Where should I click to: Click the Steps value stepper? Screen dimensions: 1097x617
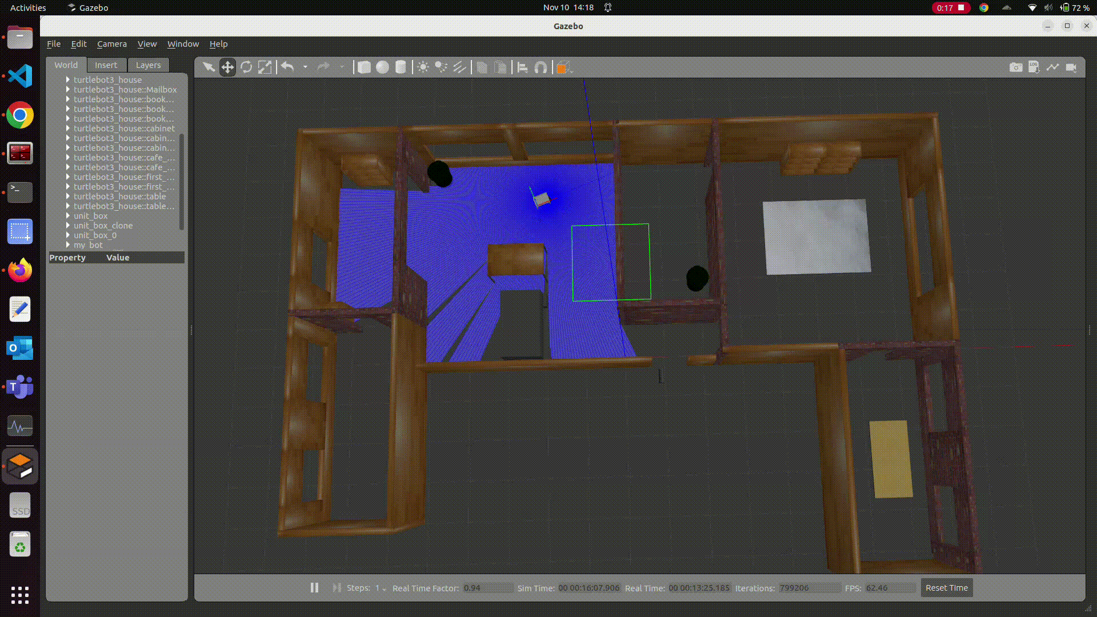click(380, 588)
